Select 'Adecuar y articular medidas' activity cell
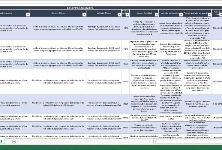 click(144, 64)
